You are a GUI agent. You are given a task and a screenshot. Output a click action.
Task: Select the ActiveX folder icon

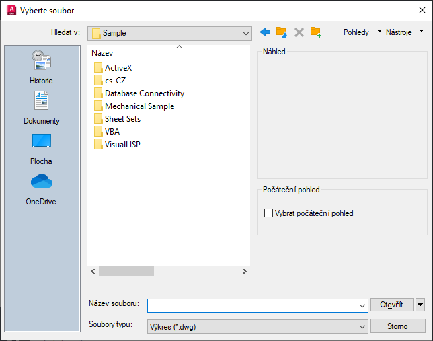click(x=98, y=67)
